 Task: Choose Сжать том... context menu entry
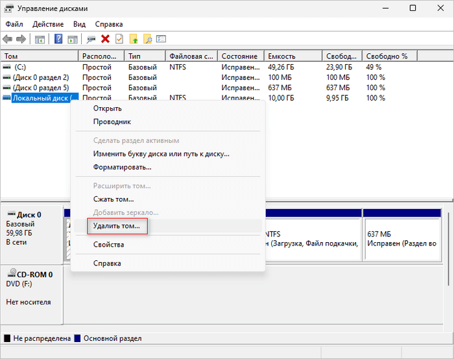coord(113,199)
